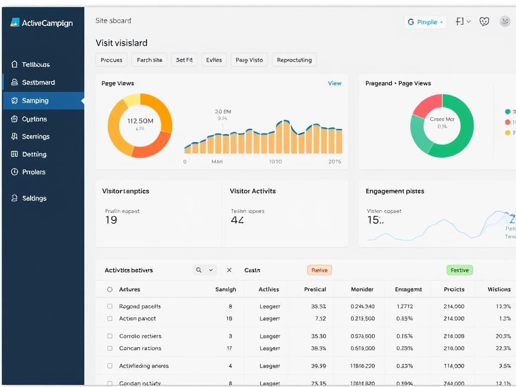Open the F dropdown next to header icons
Viewport: 516px width, 387px height.
[x=462, y=21]
